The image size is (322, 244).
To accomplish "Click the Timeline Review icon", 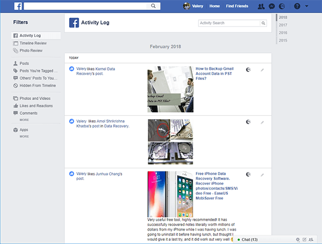I will click(16, 43).
